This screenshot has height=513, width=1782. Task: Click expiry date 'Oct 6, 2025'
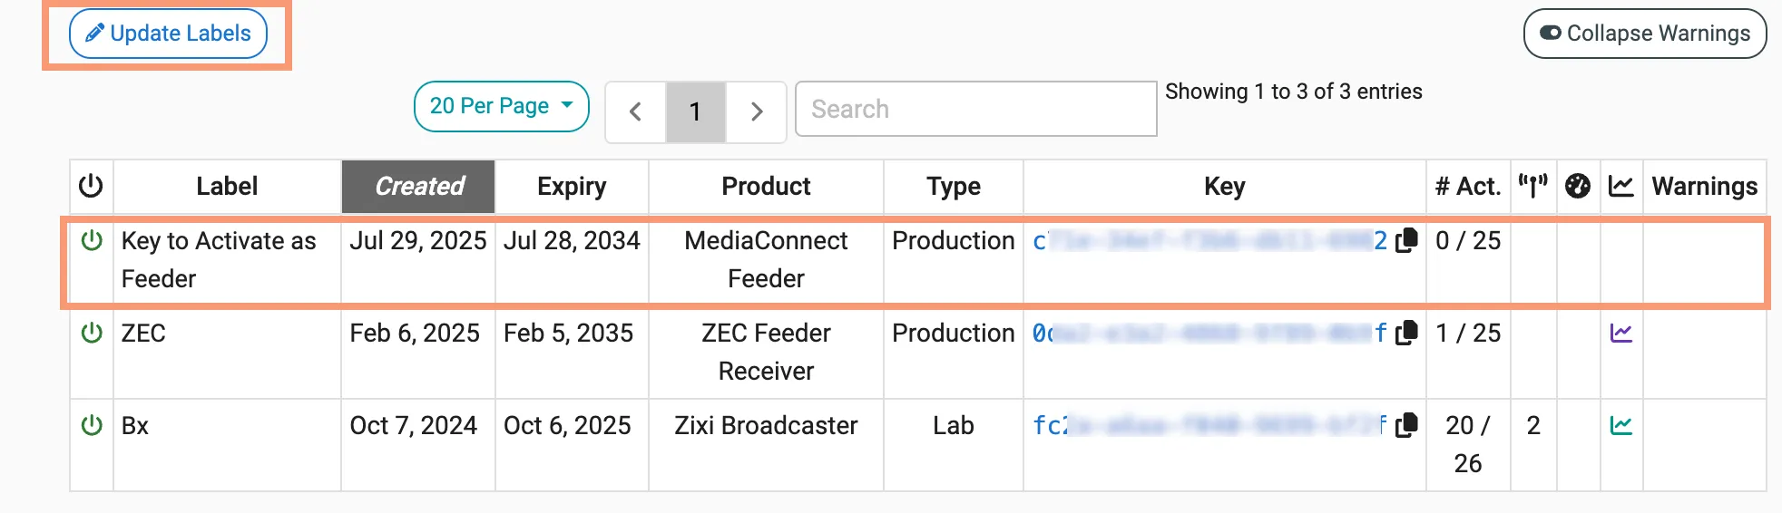[x=567, y=425]
